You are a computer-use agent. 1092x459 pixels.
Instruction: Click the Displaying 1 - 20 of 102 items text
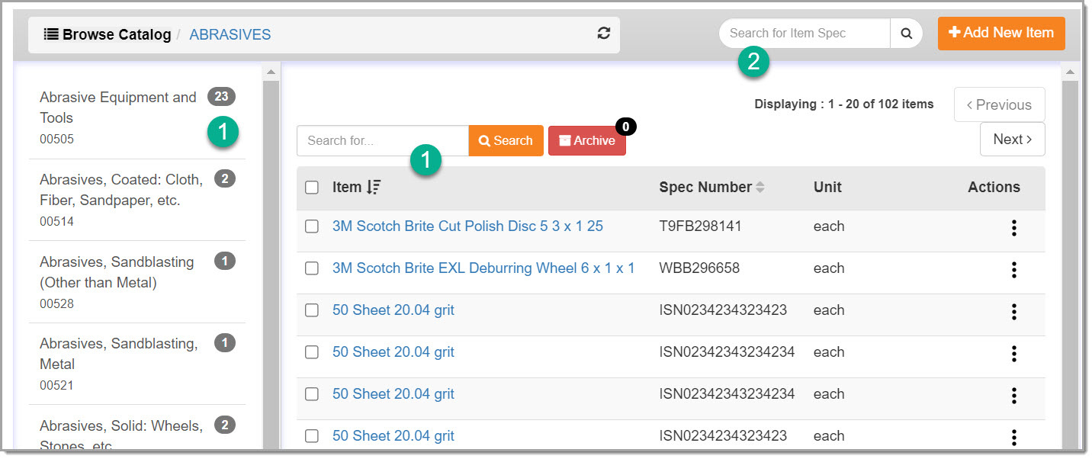tap(844, 104)
